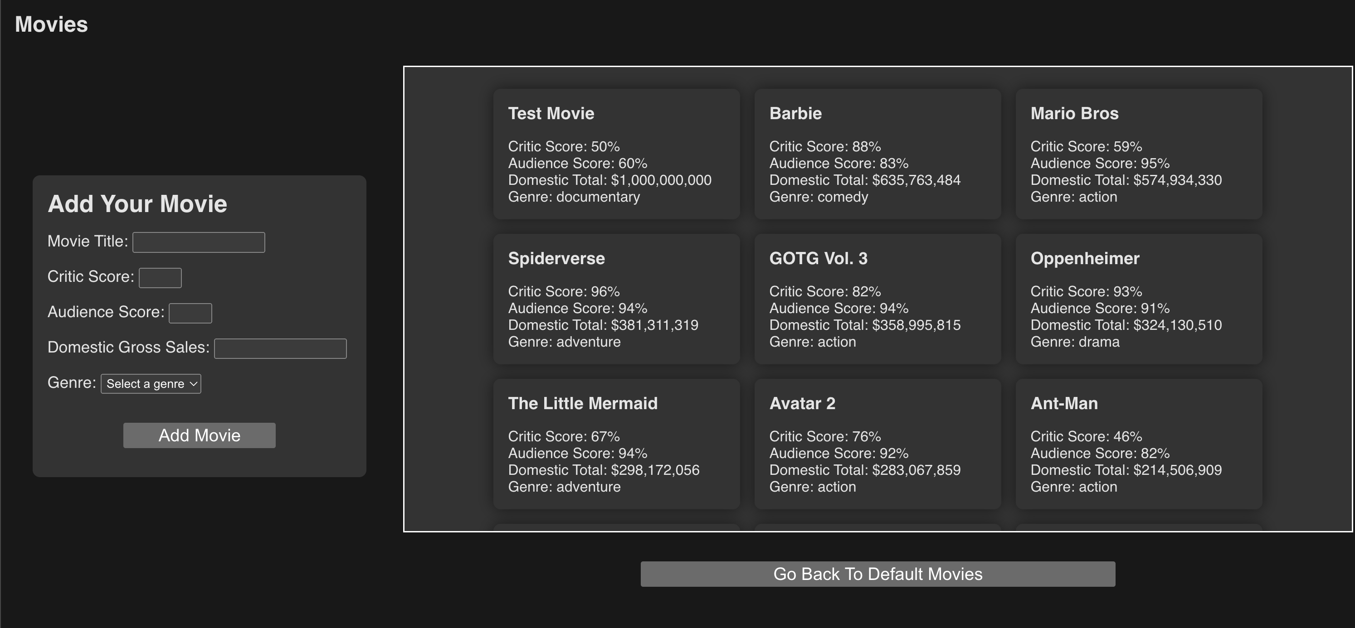Open the GOTG Vol. 3 card
This screenshot has width=1355, height=628.
coord(877,299)
